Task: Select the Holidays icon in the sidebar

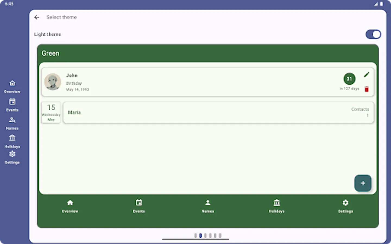Action: tap(12, 141)
